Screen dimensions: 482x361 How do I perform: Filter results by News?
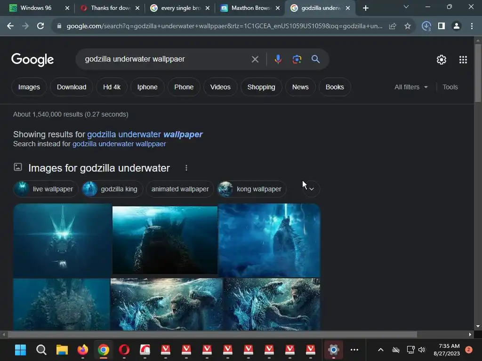click(300, 87)
